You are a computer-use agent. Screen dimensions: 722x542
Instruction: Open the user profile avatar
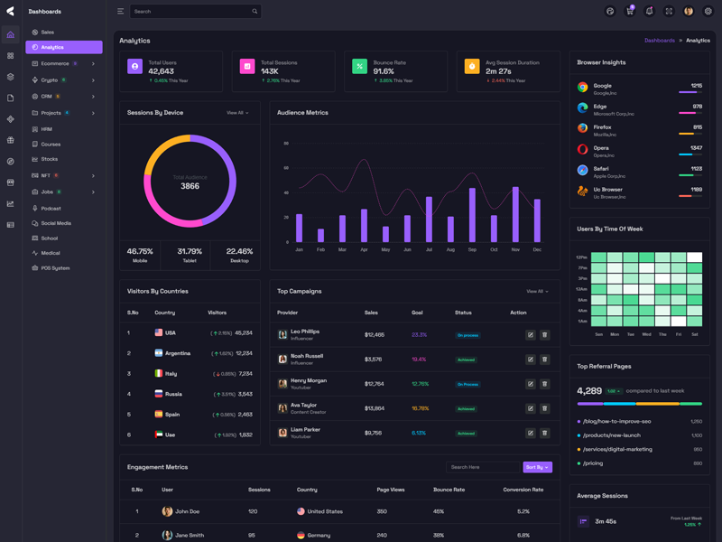[x=689, y=12]
